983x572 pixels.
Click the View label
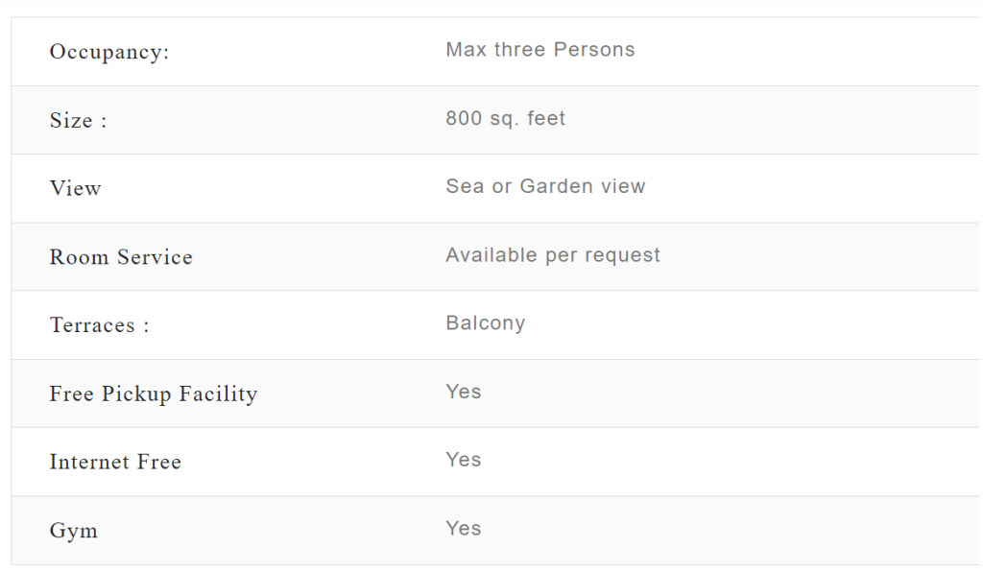[x=76, y=189]
